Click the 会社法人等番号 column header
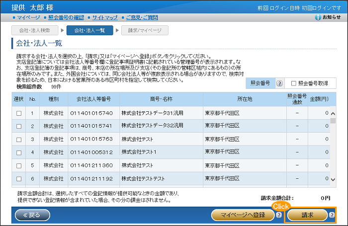This screenshot has width=348, height=226. (x=93, y=99)
